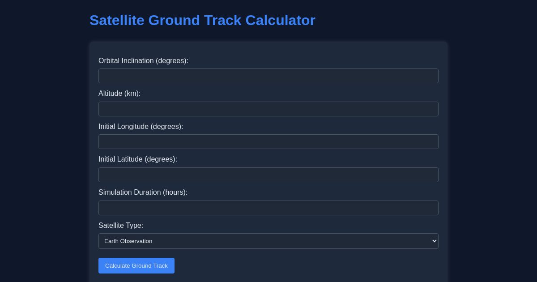Image resolution: width=537 pixels, height=282 pixels.
Task: Click the Satellite Ground Track Calculator heading
Action: pyautogui.click(x=202, y=20)
